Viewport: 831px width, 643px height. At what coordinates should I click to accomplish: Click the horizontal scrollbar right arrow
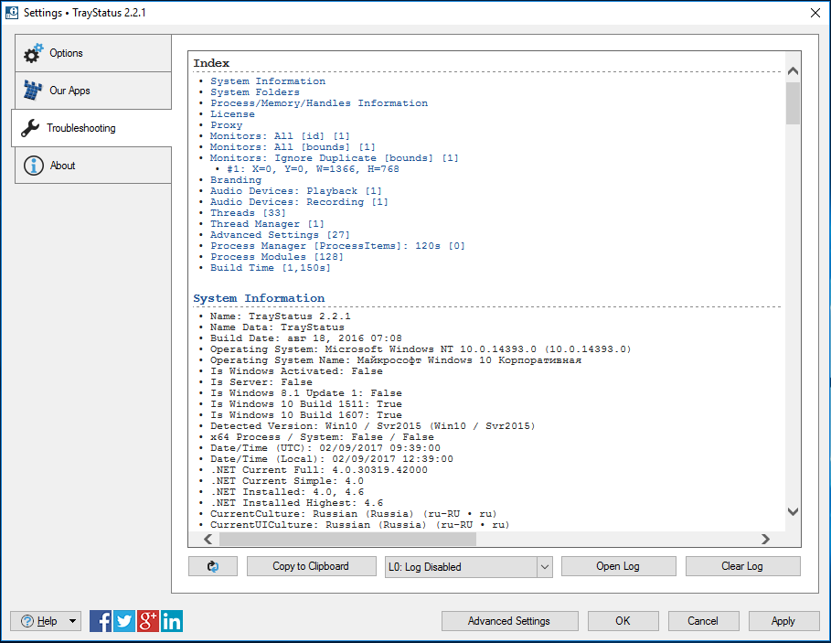pos(765,539)
